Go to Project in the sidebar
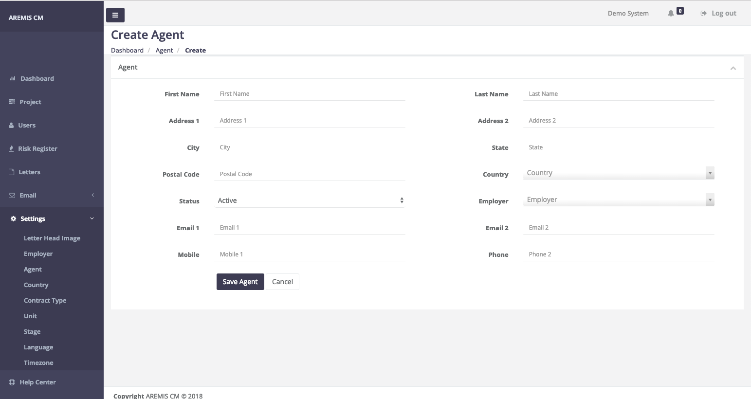The width and height of the screenshot is (751, 399). pos(30,102)
